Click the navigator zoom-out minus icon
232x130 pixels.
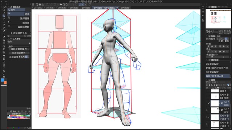[220, 31]
